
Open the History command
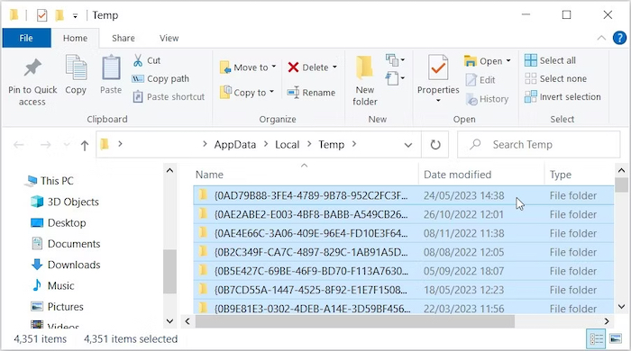point(488,99)
